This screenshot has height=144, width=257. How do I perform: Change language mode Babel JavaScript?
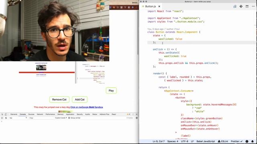pyautogui.click(x=206, y=141)
